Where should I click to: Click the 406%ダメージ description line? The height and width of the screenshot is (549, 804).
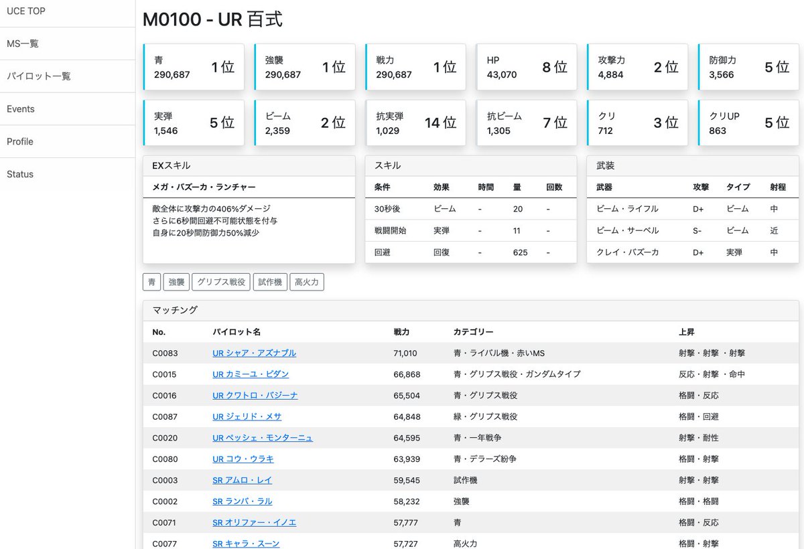(x=212, y=209)
